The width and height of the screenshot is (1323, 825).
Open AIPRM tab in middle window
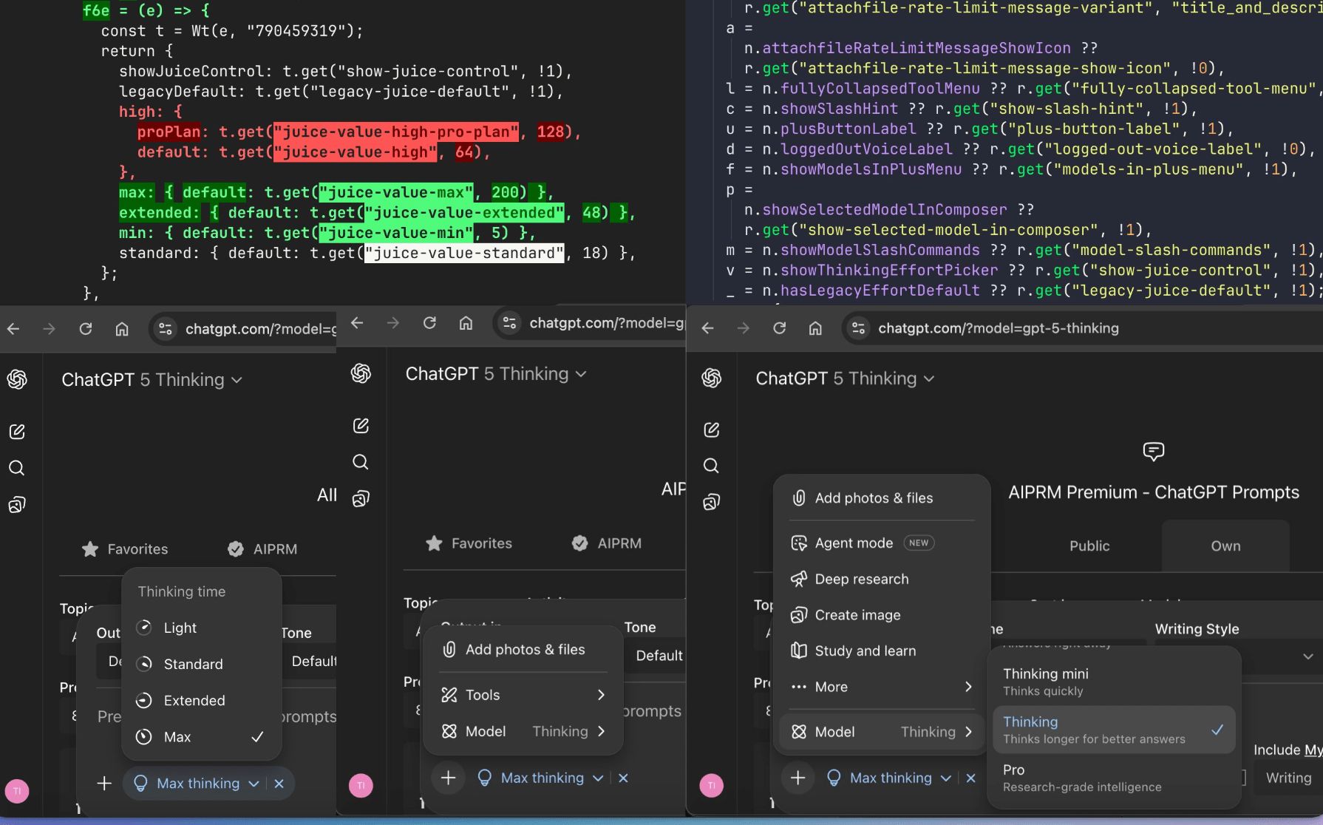point(607,543)
